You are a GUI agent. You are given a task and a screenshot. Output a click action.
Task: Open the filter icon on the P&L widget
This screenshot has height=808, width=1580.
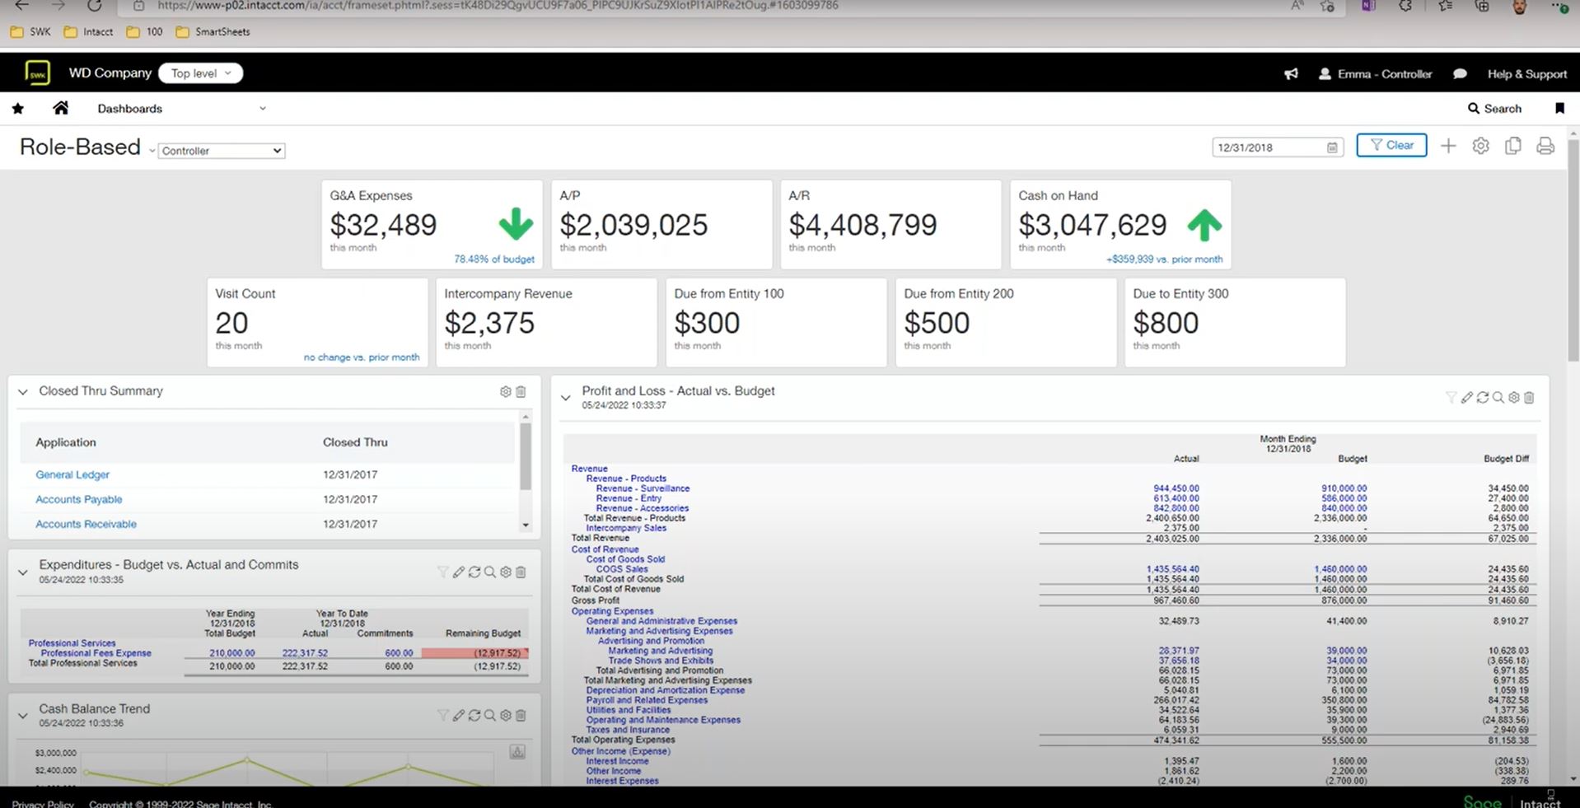click(x=1451, y=397)
